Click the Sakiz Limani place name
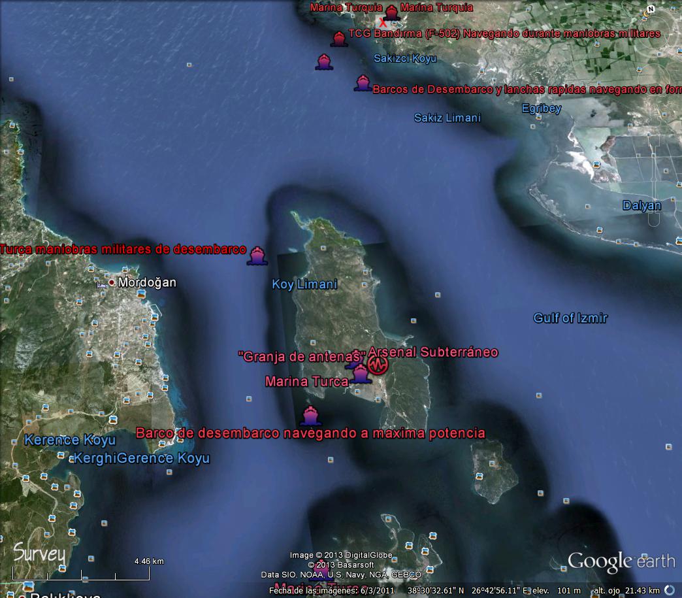The width and height of the screenshot is (682, 598). pos(447,118)
